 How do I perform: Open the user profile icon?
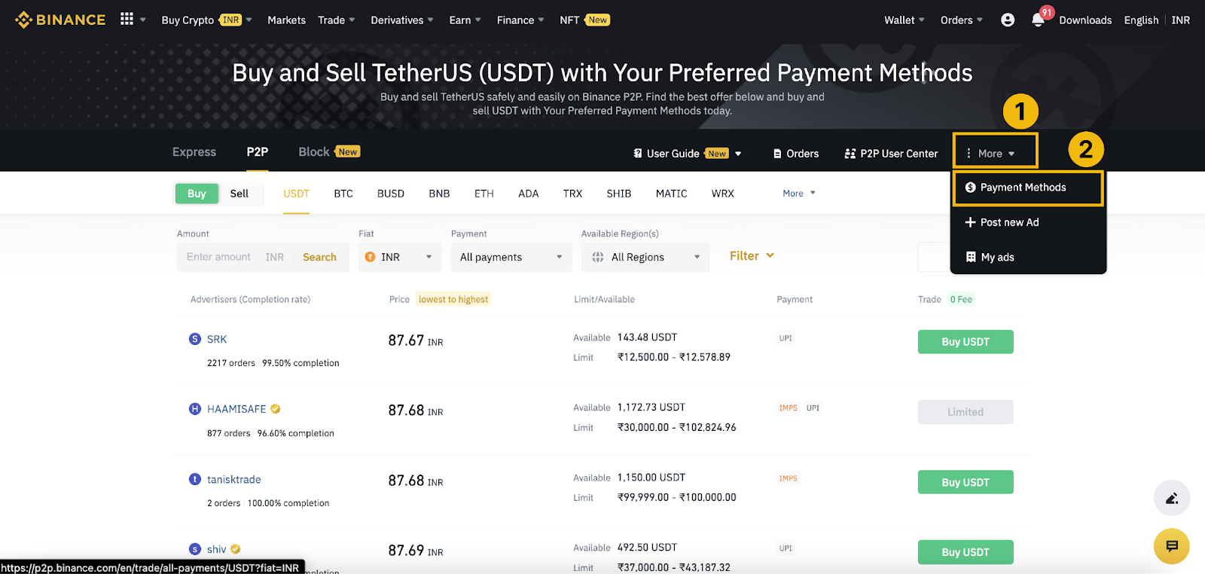click(1008, 20)
